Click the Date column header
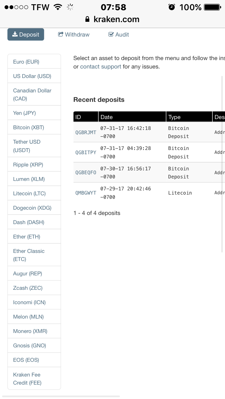Screen dimensions: 225x399 107,117
